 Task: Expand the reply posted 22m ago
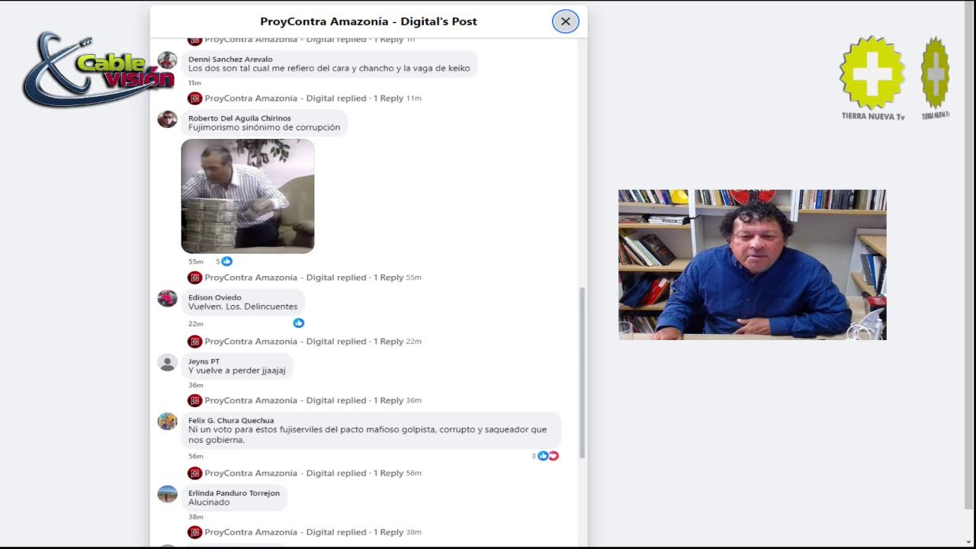click(304, 342)
